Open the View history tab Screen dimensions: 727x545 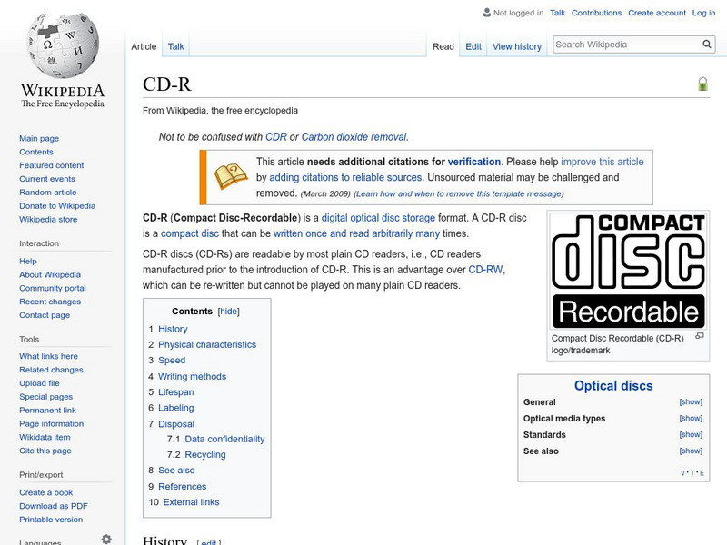tap(517, 46)
